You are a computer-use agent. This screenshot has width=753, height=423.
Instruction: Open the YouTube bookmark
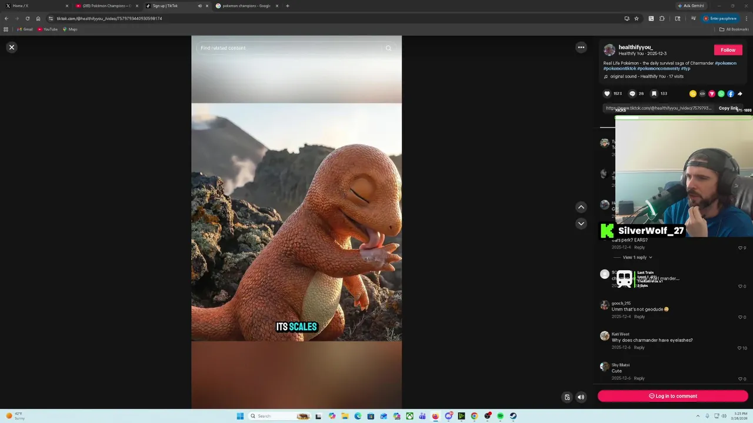tap(48, 29)
